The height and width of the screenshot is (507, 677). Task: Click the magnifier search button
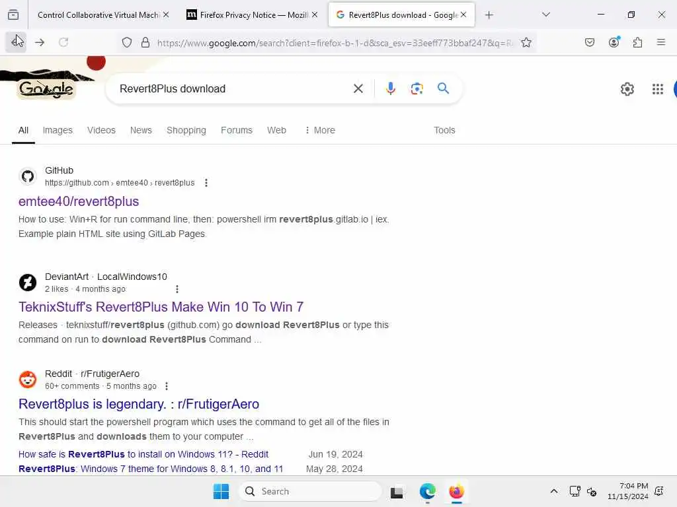pyautogui.click(x=444, y=89)
